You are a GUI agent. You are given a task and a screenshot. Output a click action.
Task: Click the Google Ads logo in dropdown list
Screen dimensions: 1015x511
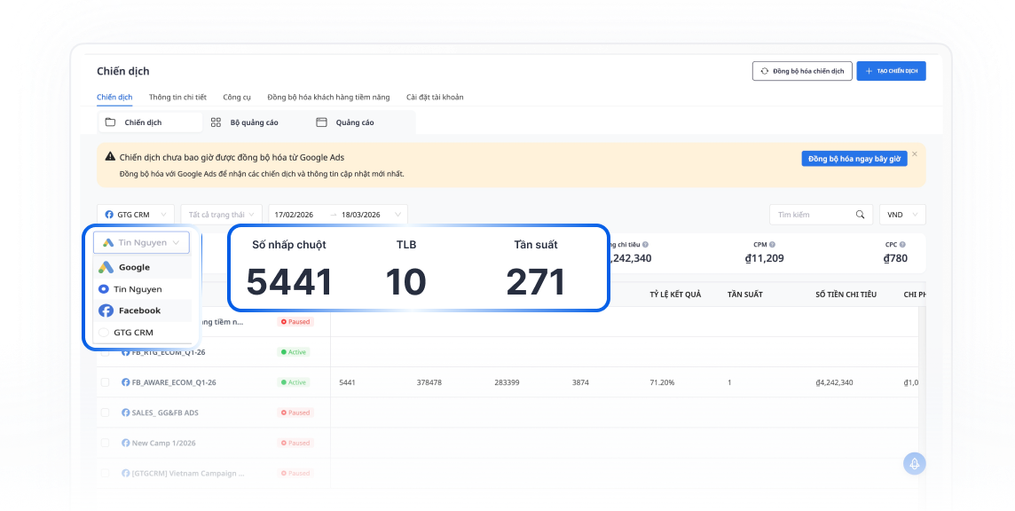[106, 267]
